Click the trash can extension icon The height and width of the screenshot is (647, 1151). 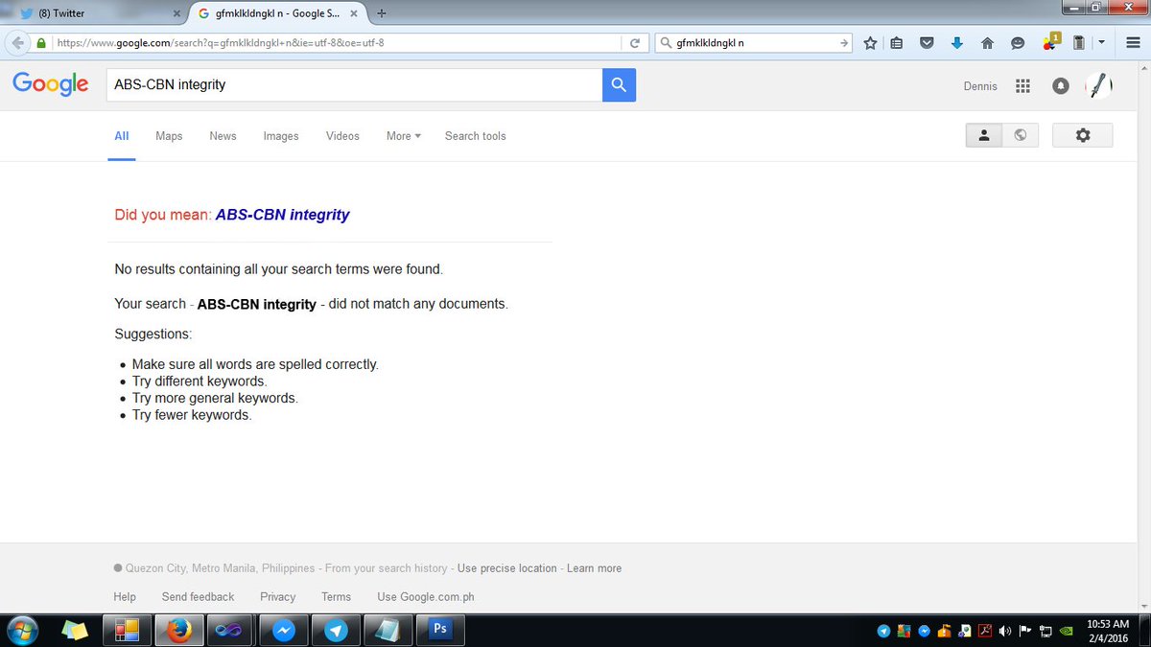(x=1079, y=43)
